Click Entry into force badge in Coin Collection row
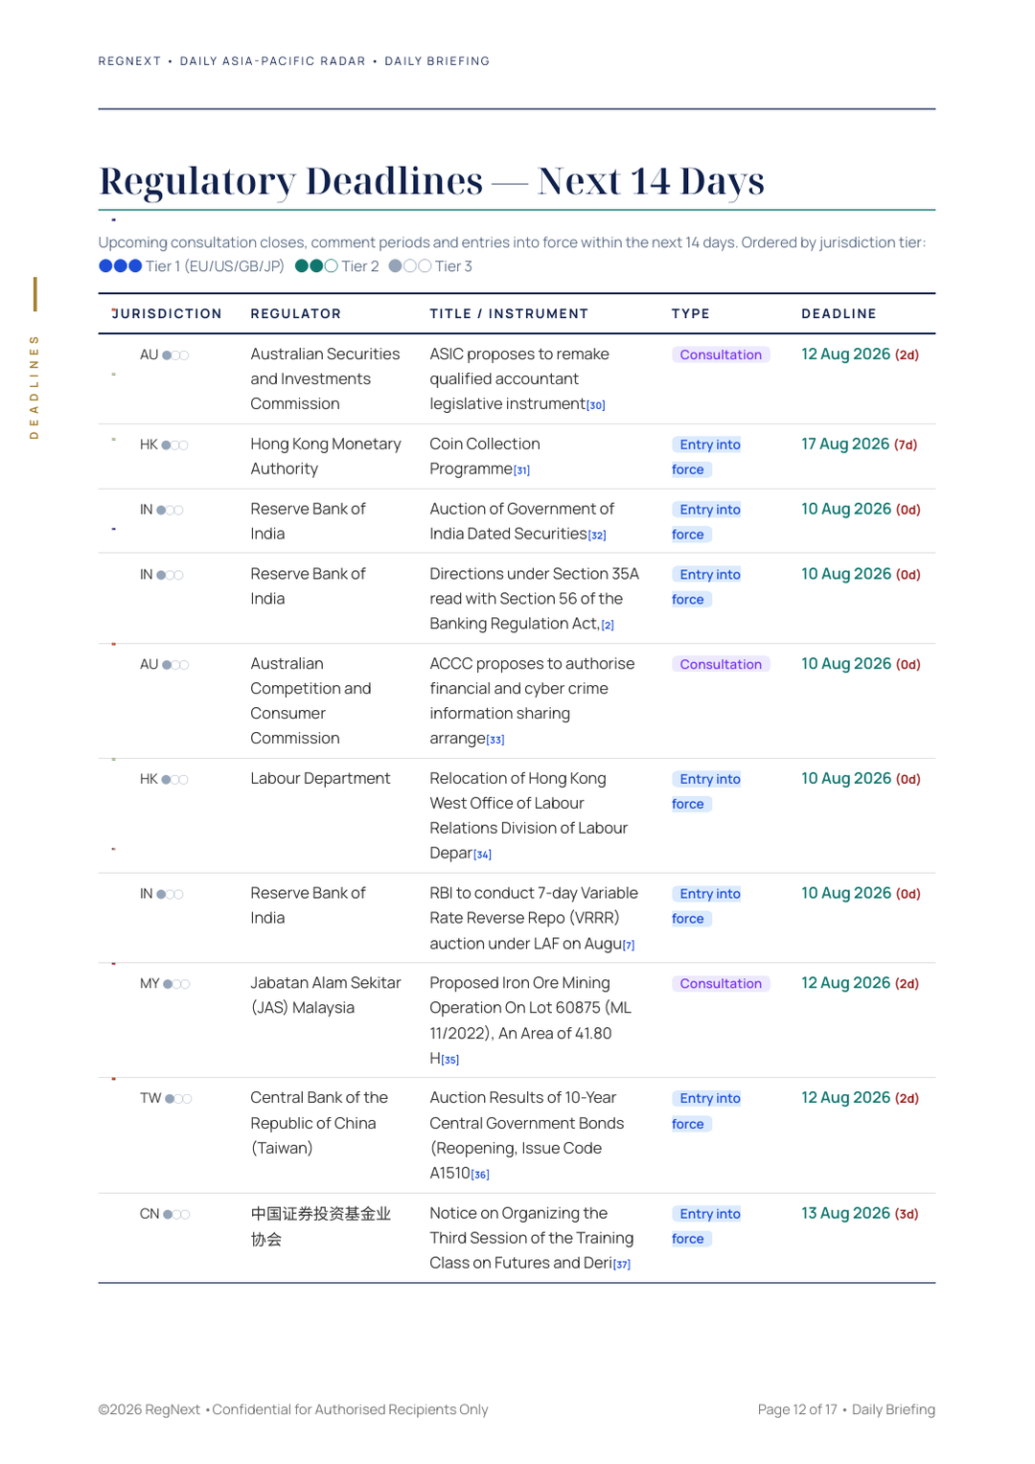The width and height of the screenshot is (1035, 1464). [707, 457]
